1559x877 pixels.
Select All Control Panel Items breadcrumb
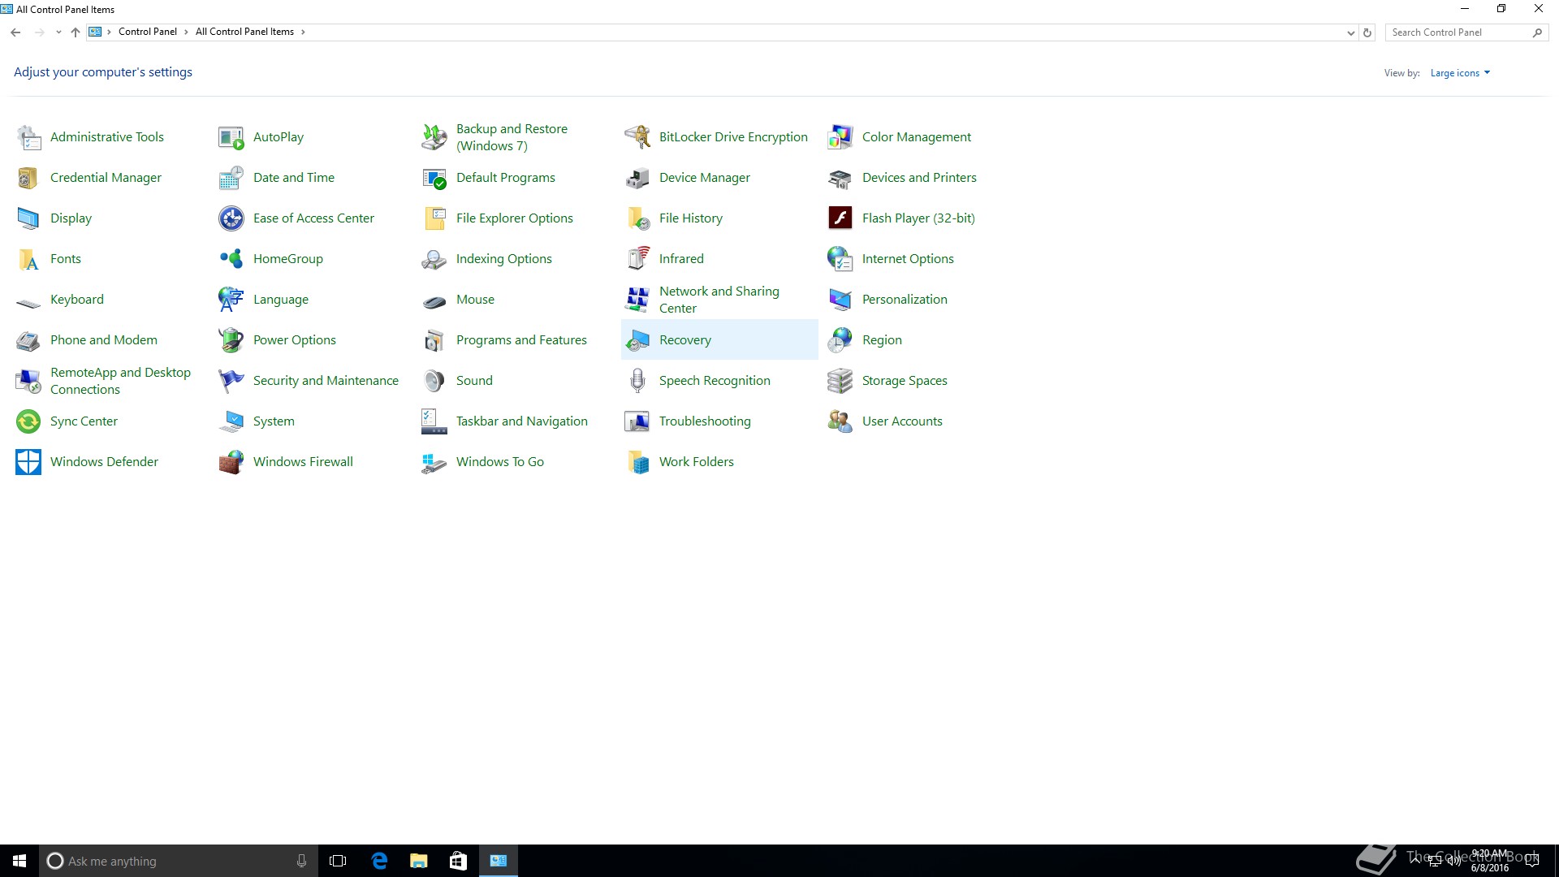[x=244, y=32]
